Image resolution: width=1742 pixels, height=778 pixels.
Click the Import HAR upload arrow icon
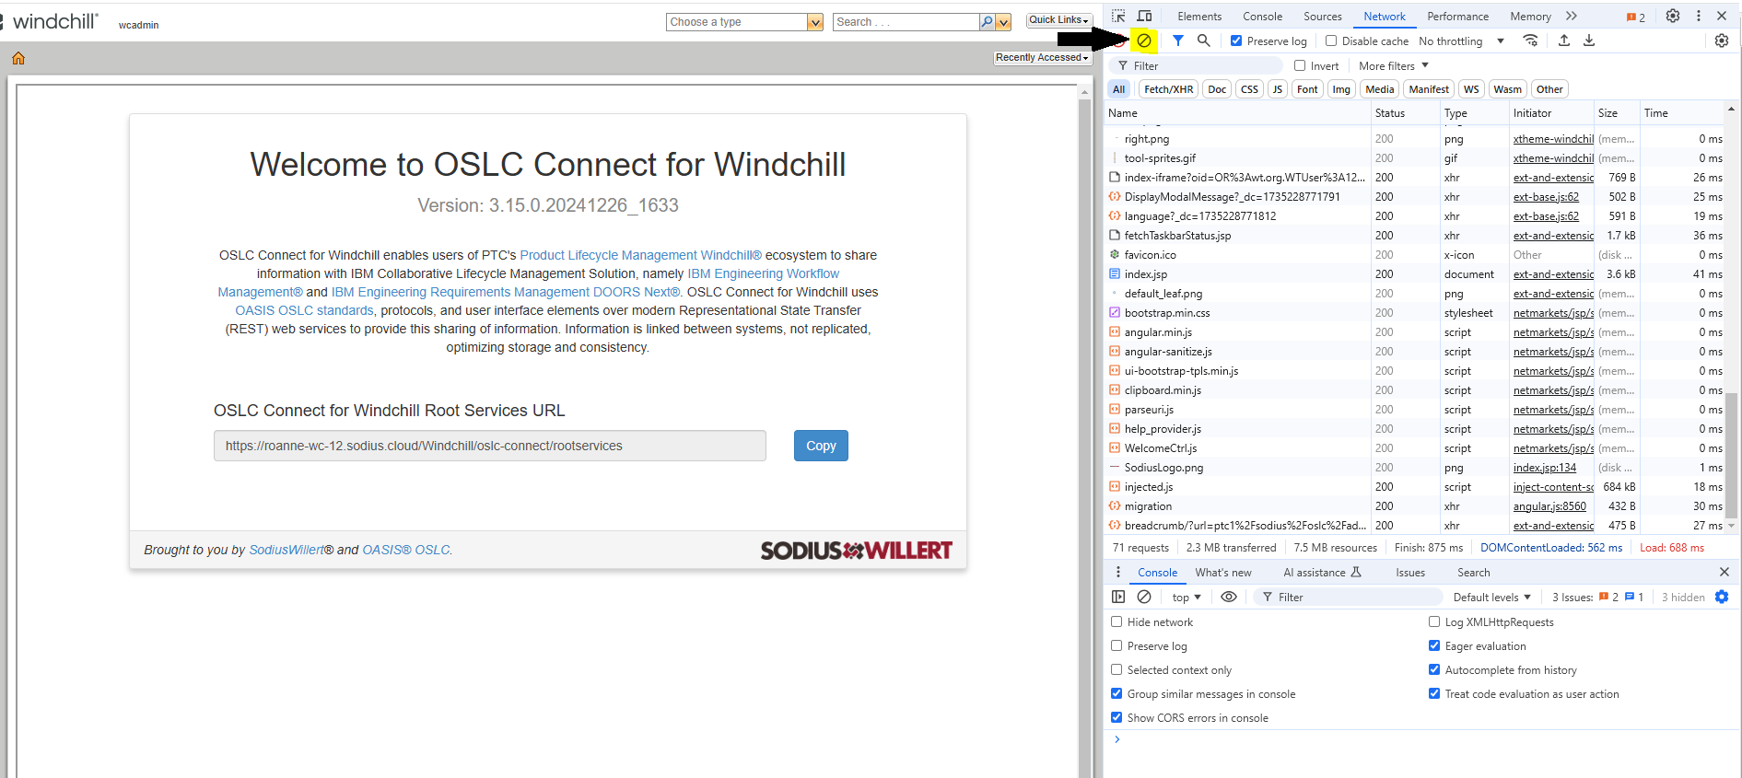coord(1564,41)
